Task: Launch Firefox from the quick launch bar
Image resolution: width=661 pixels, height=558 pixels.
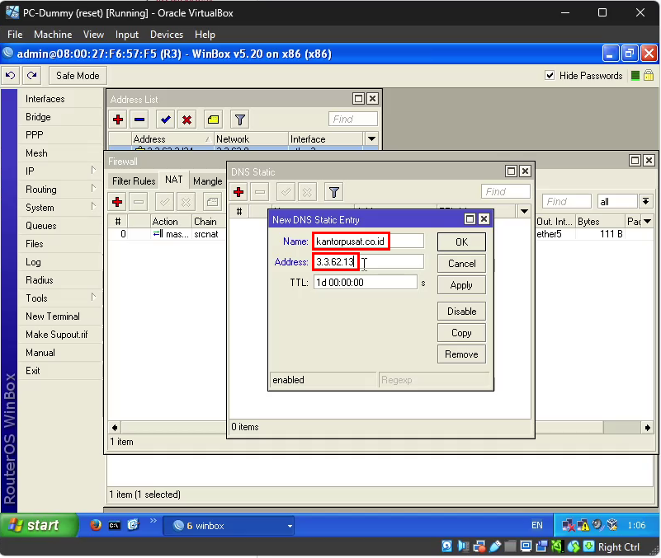Action: [96, 525]
